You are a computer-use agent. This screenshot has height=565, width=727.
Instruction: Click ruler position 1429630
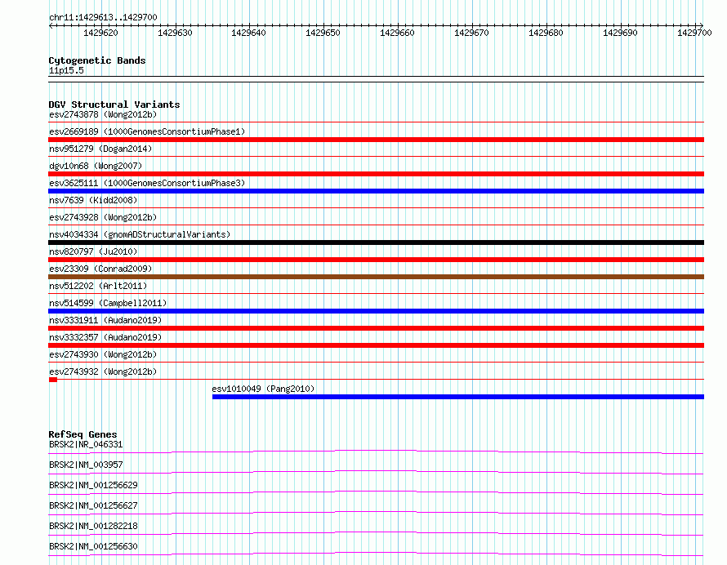coord(175,33)
